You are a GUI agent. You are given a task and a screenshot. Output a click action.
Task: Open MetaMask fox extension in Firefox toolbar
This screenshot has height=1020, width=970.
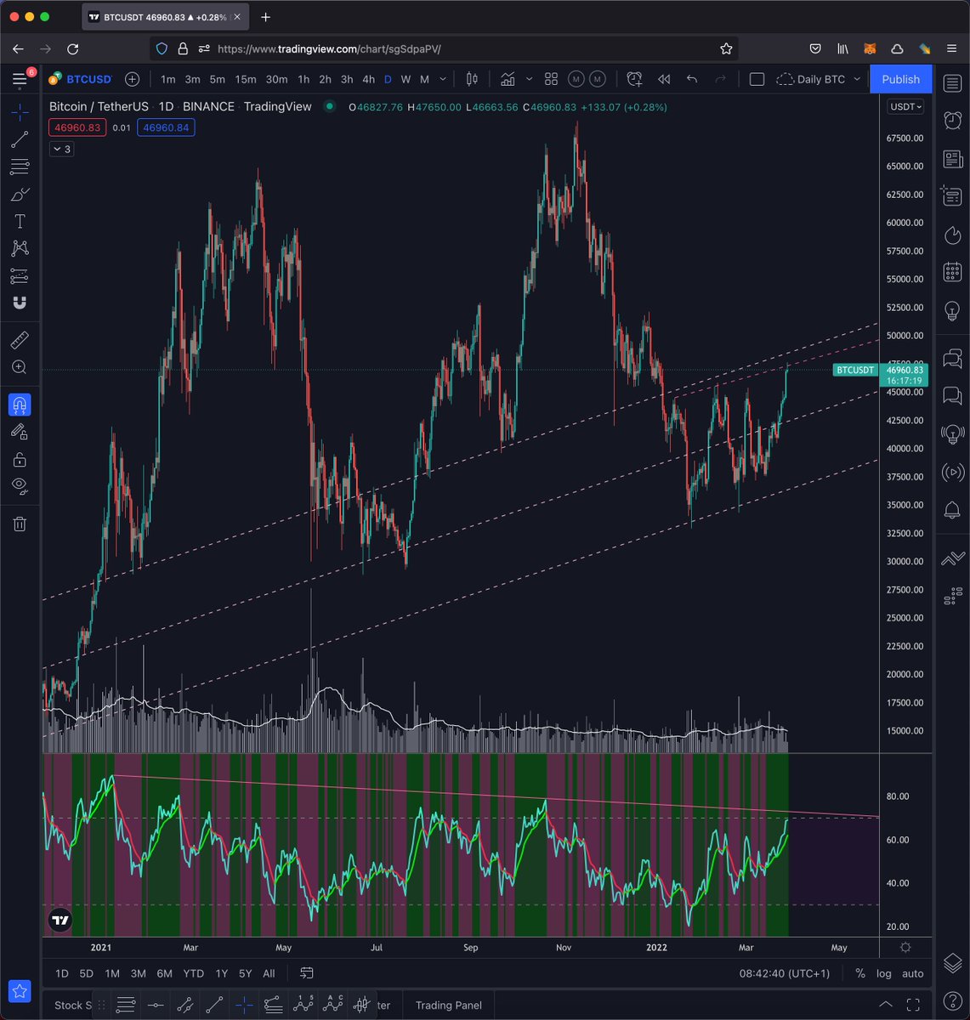coord(870,48)
